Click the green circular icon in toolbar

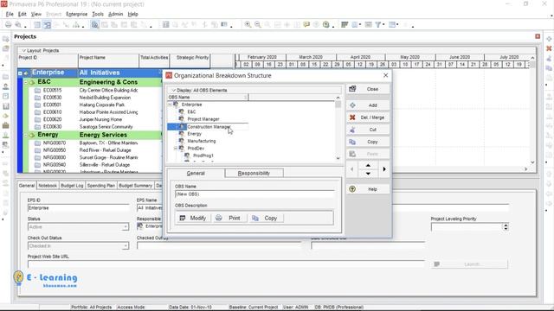[325, 25]
